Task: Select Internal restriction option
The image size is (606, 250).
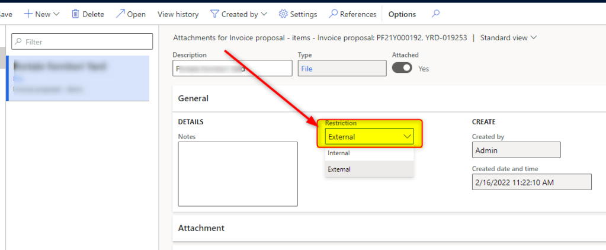Action: (x=339, y=153)
